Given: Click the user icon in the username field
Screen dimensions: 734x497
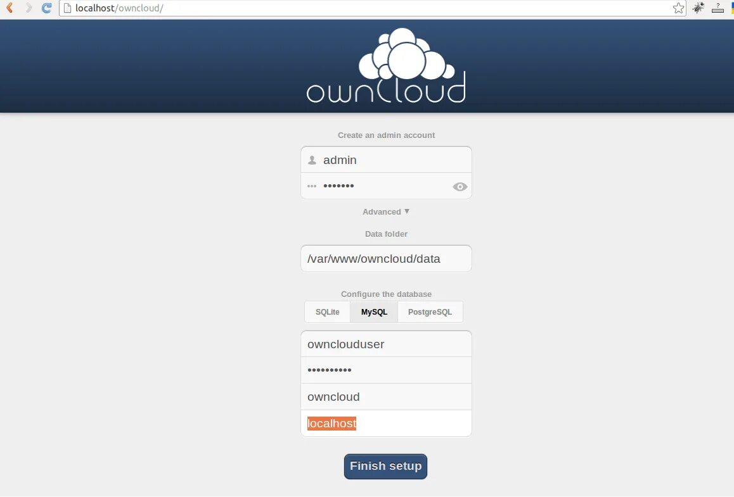Looking at the screenshot, I should tap(312, 160).
